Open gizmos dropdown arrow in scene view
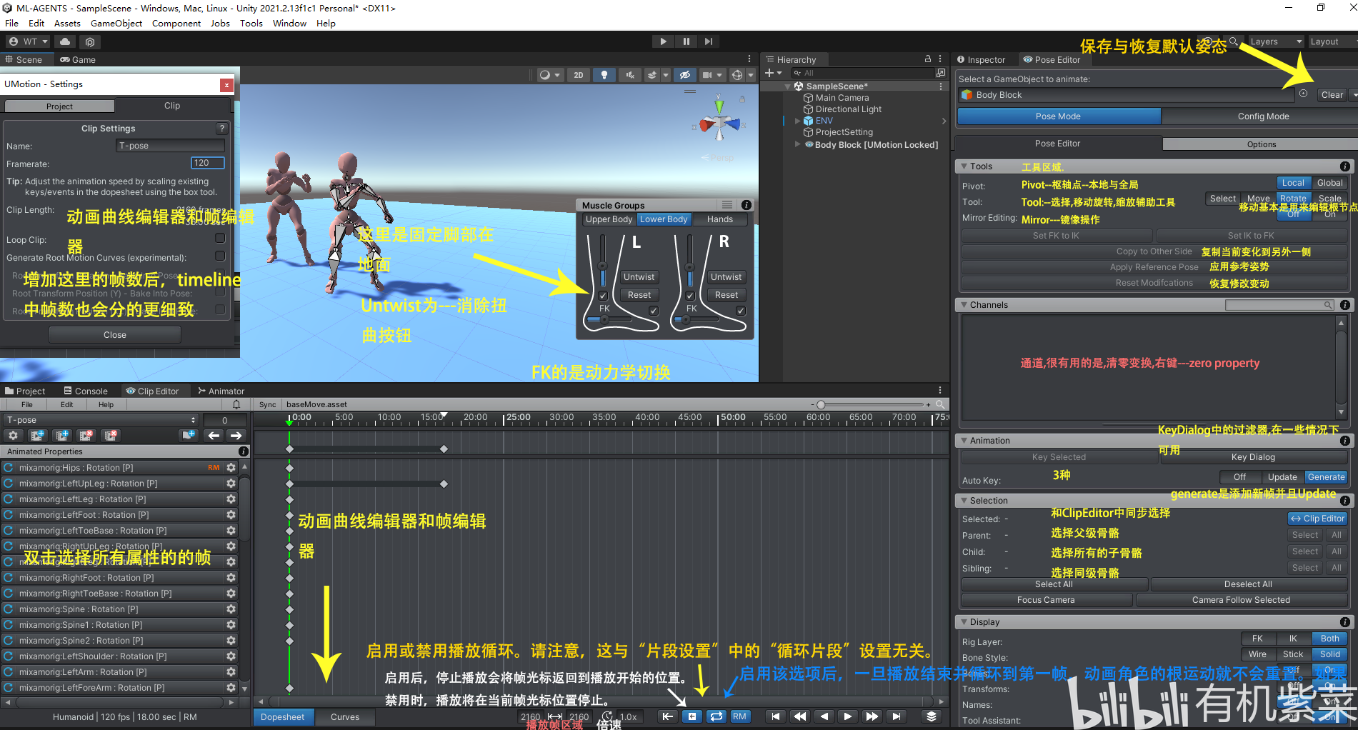The width and height of the screenshot is (1358, 730). pyautogui.click(x=751, y=75)
